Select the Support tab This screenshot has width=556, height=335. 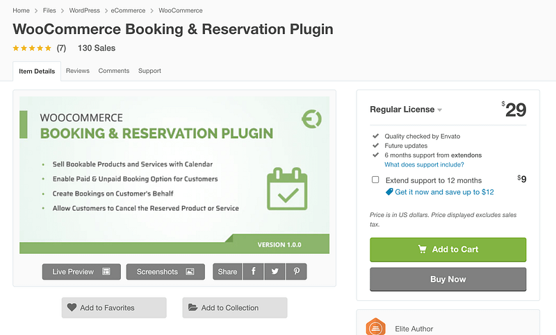(149, 71)
